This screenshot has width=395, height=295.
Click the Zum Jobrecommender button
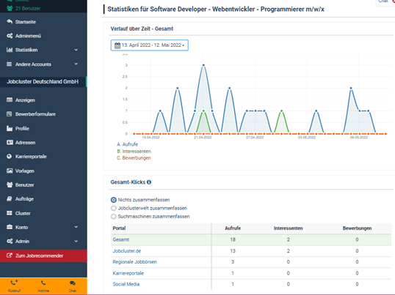(43, 255)
